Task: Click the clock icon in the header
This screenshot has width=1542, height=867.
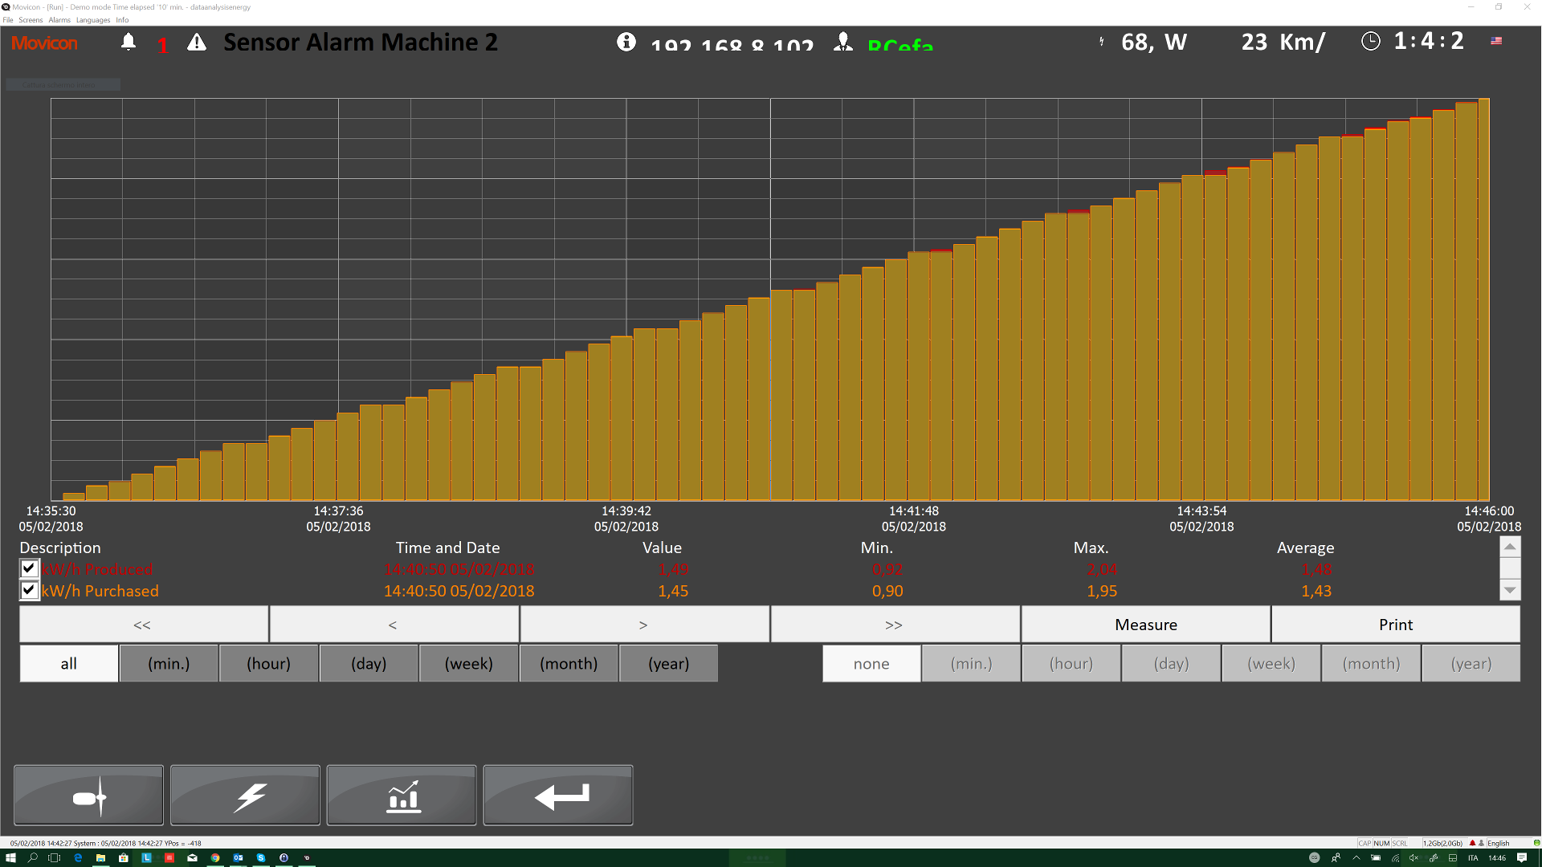Action: pyautogui.click(x=1371, y=41)
